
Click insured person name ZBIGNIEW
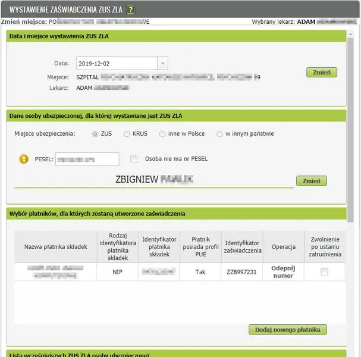(x=137, y=180)
